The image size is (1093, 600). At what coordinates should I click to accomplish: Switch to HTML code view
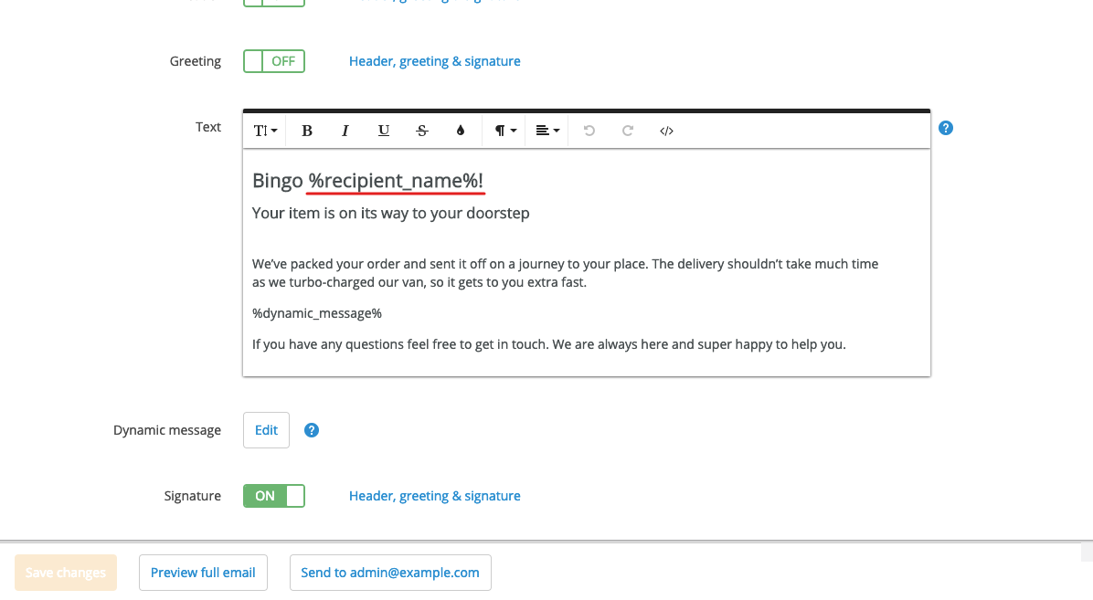click(666, 131)
